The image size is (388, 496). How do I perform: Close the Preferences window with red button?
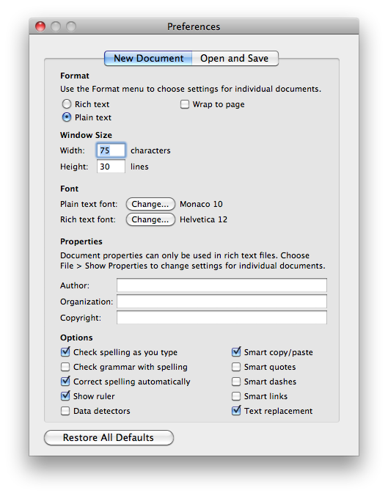coord(40,26)
